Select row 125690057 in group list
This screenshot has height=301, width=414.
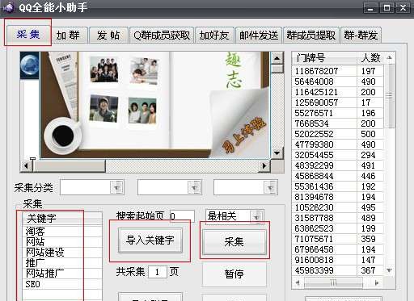click(x=337, y=102)
